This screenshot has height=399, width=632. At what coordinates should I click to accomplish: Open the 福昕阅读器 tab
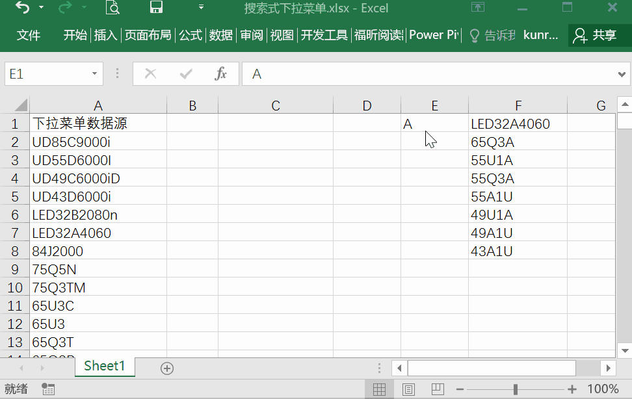(x=378, y=35)
